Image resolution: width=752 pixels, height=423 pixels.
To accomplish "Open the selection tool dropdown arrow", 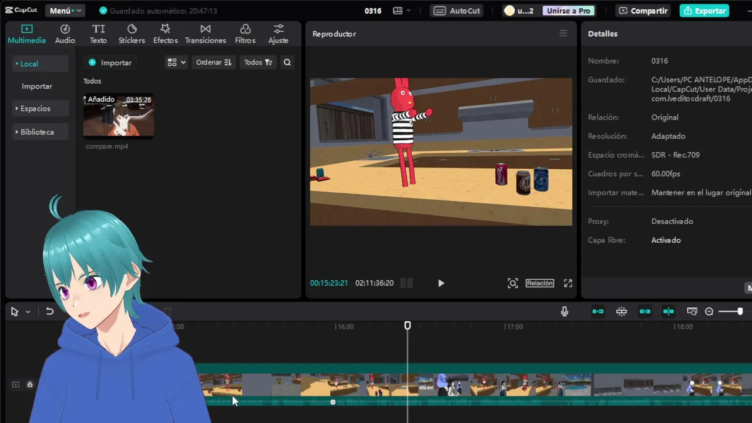I will point(28,312).
